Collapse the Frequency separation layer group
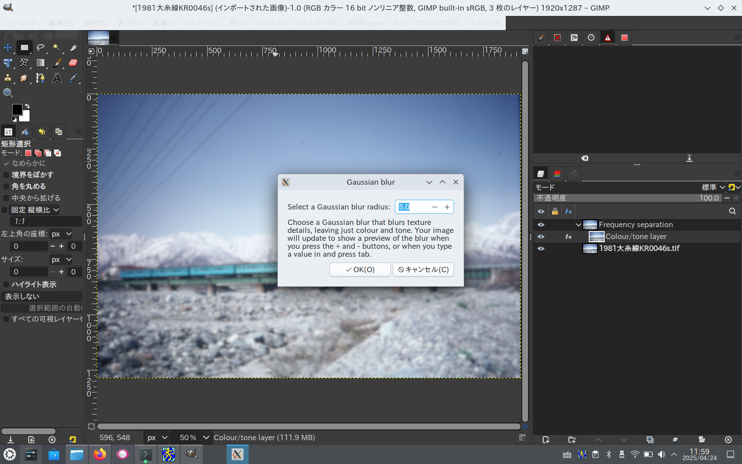742x464 pixels. (x=578, y=224)
